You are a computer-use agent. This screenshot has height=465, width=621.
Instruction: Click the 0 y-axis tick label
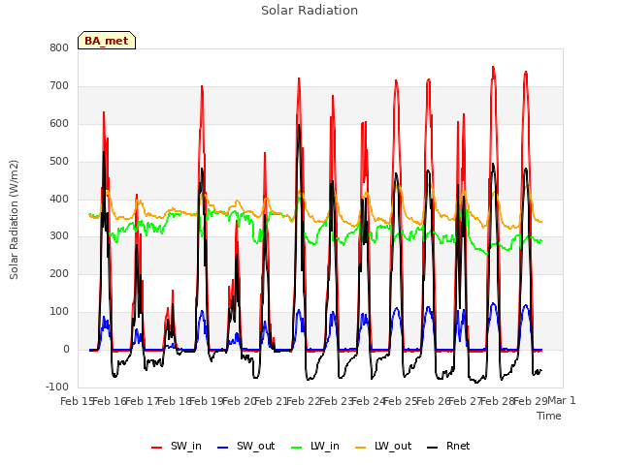click(66, 350)
